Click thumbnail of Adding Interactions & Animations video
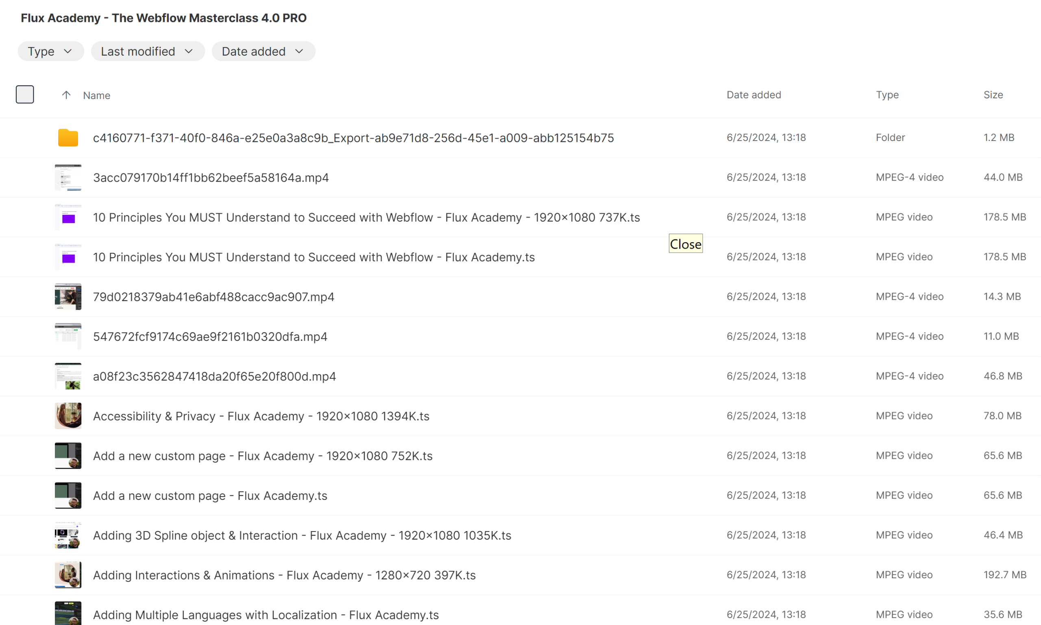The image size is (1041, 625). (68, 575)
